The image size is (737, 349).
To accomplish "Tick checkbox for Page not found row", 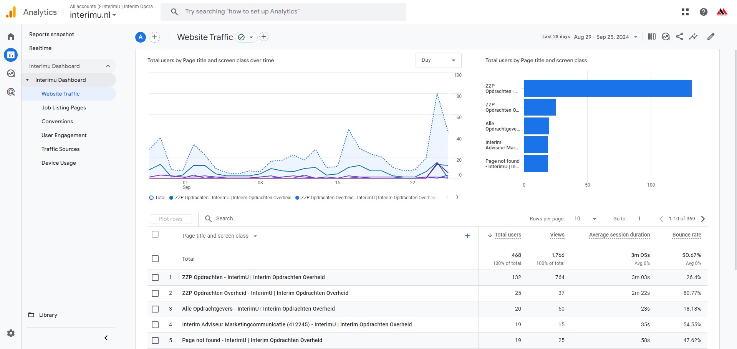I will [x=155, y=340].
